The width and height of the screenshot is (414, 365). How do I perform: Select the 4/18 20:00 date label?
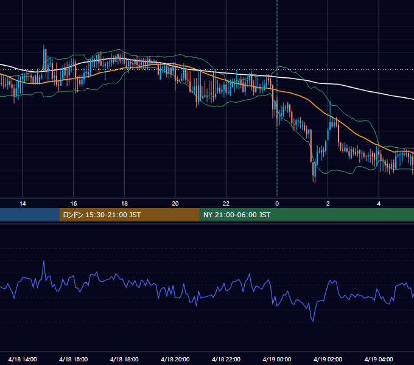point(175,359)
